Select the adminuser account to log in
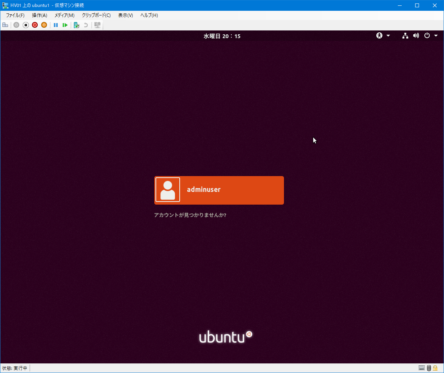Viewport: 444px width, 373px height. [219, 190]
